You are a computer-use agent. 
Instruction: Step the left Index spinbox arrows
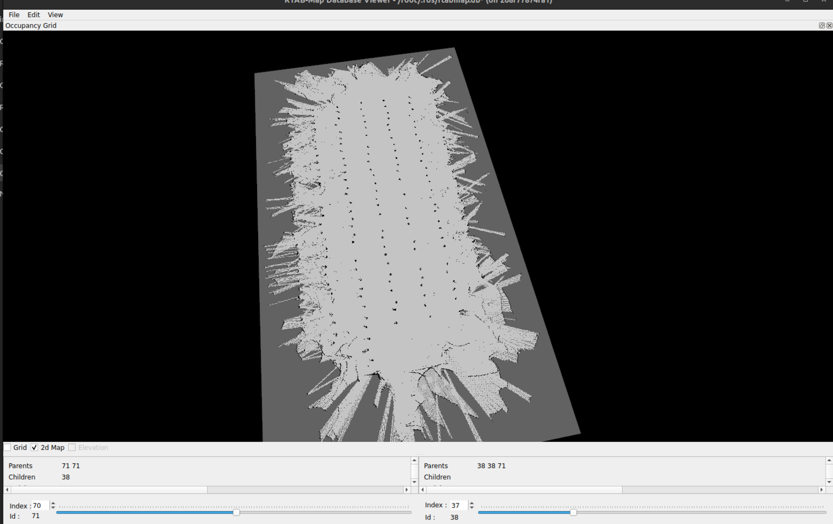tap(53, 506)
